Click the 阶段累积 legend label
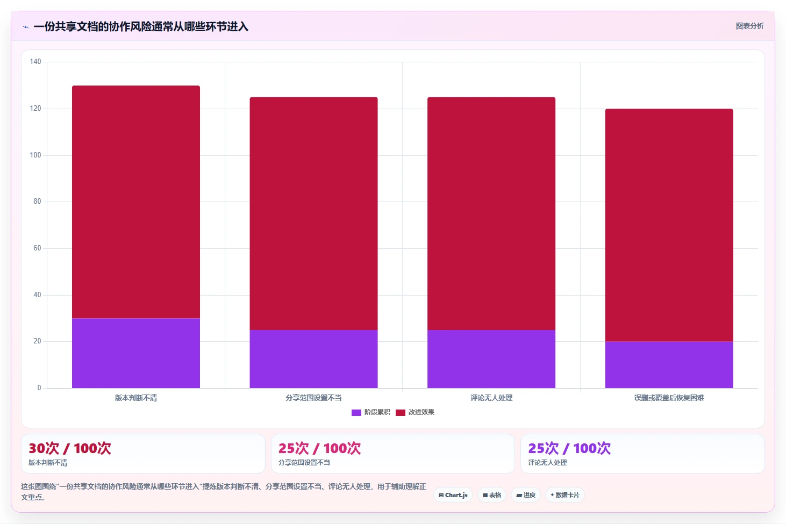The height and width of the screenshot is (524, 786). click(x=377, y=412)
